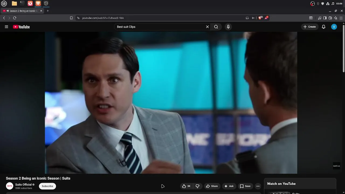Click the Watch on YouTube heading

pyautogui.click(x=281, y=184)
